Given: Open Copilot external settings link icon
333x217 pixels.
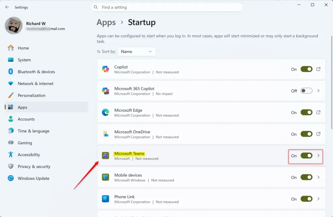Looking at the screenshot, I should (318, 69).
